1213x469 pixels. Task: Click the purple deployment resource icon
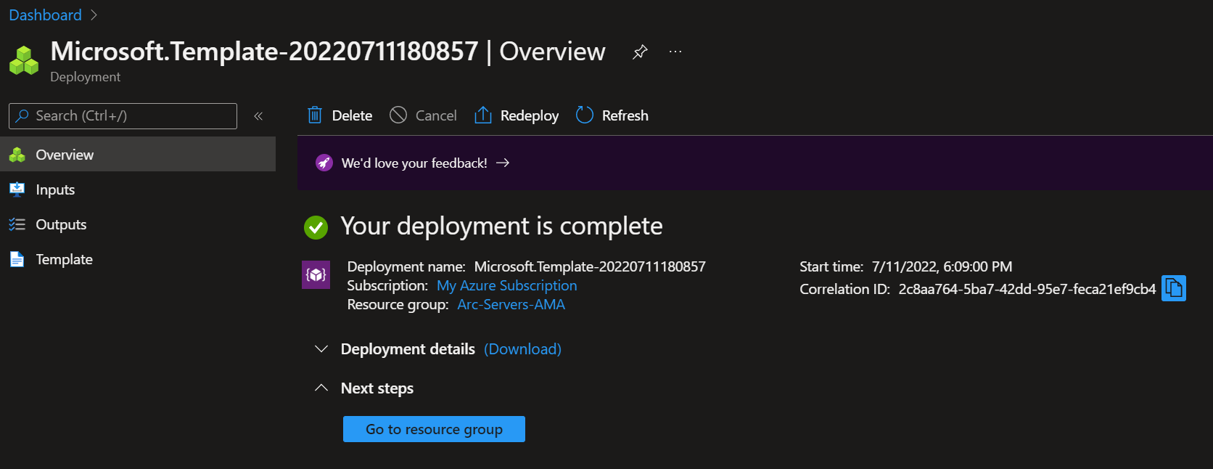click(316, 274)
